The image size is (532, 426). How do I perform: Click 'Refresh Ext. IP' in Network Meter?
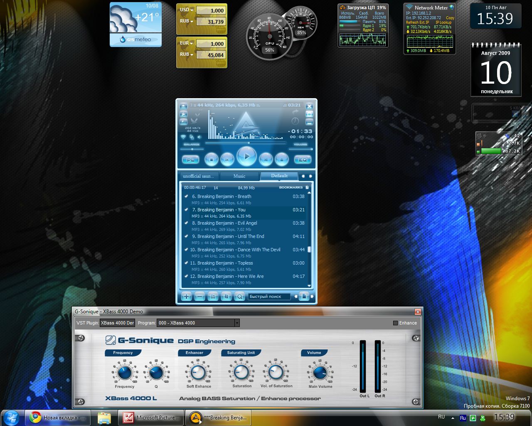417,22
